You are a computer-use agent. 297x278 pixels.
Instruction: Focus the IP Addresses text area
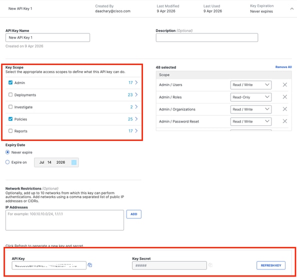(x=64, y=220)
